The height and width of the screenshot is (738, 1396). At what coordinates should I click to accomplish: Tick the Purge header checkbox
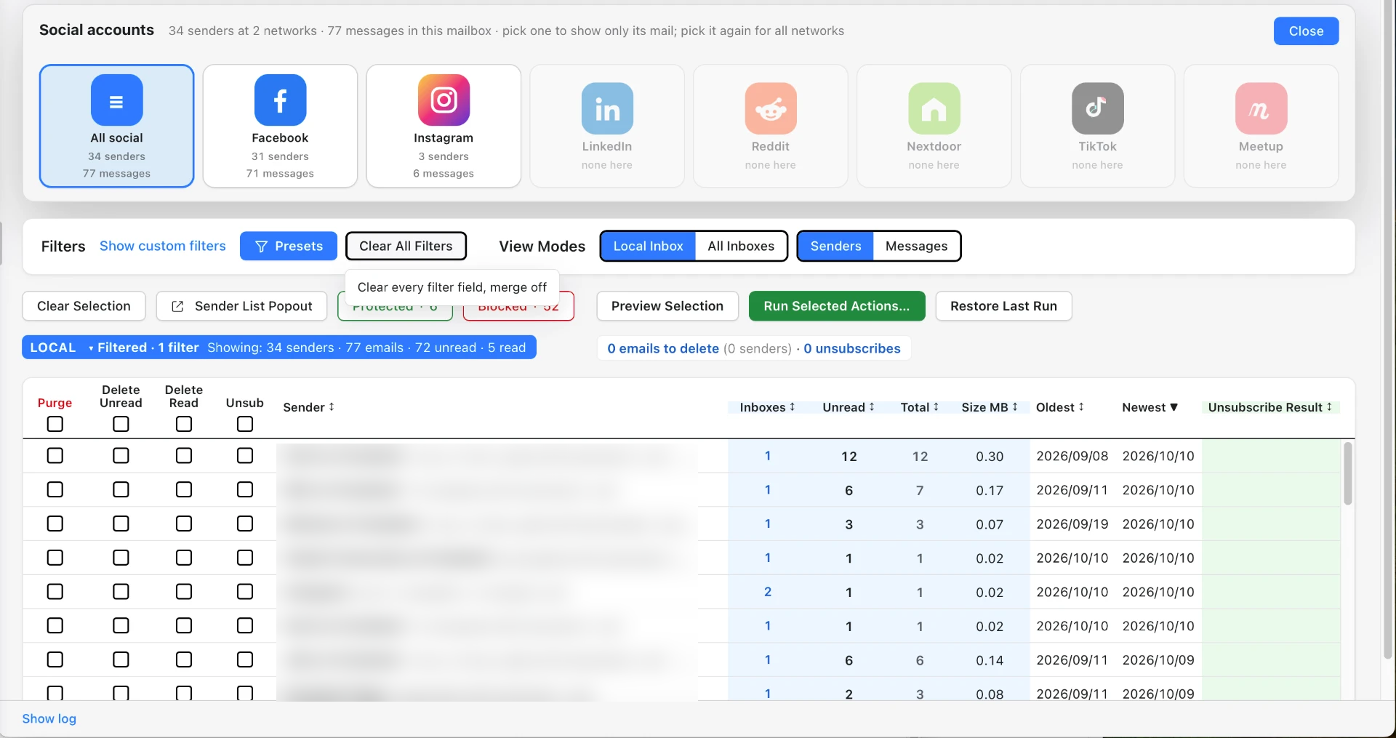click(x=55, y=424)
